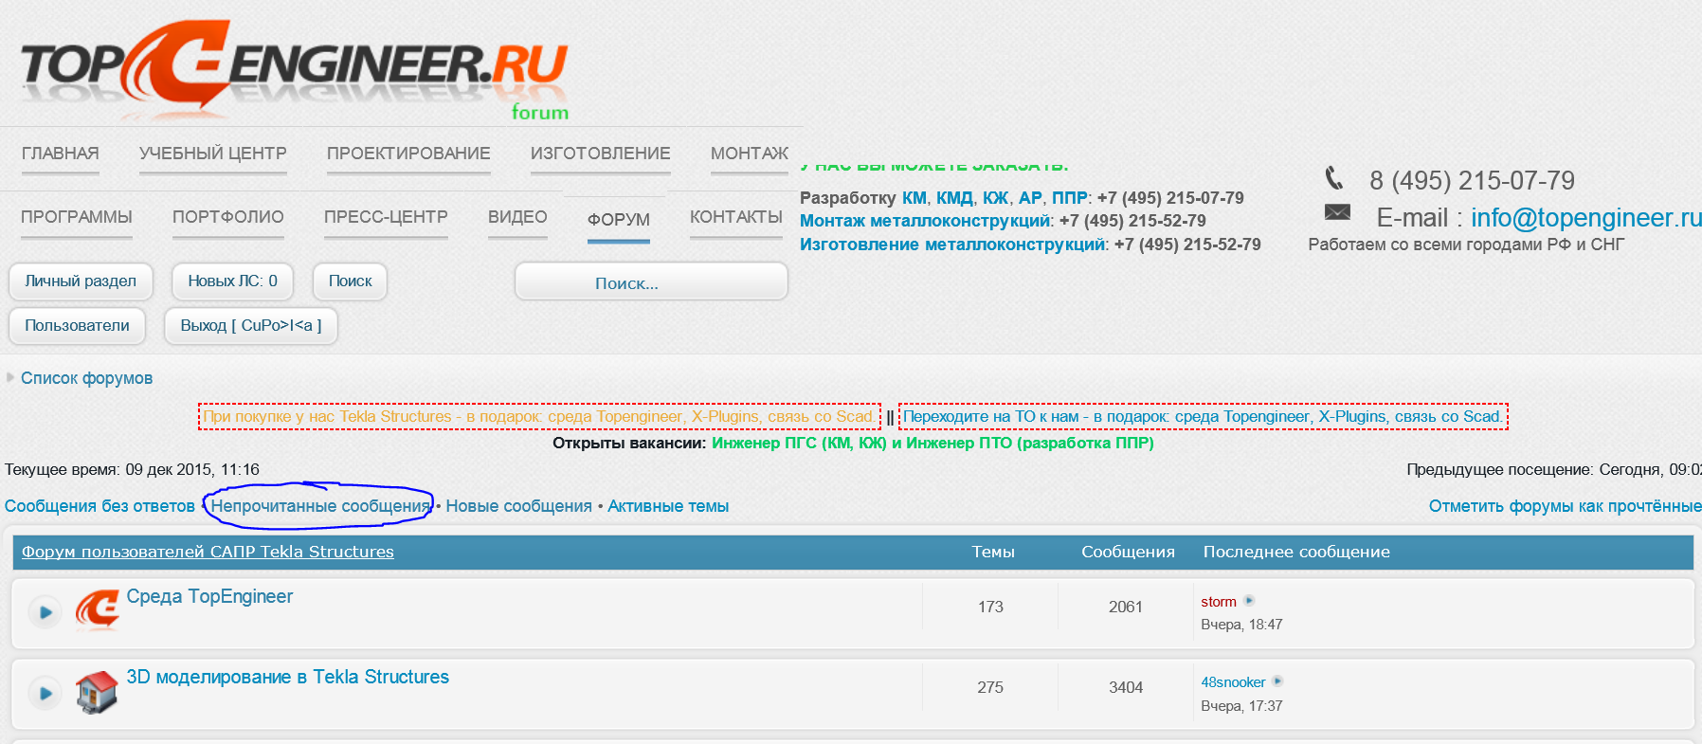1702x744 pixels.
Task: Open the ФОРУМ menu tab
Action: (618, 220)
